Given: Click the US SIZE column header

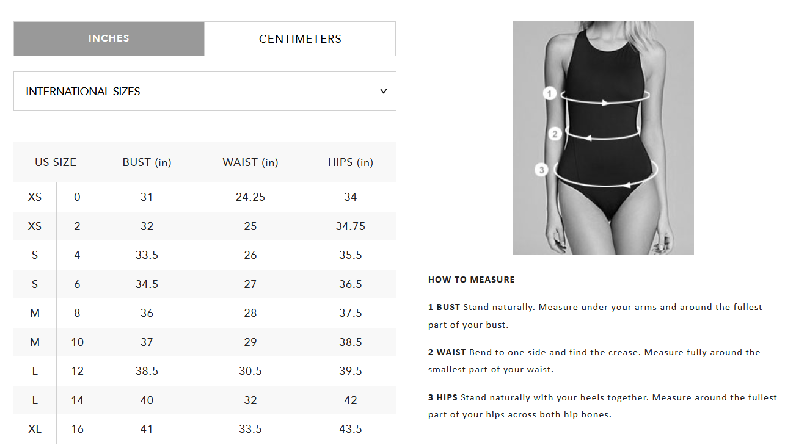Looking at the screenshot, I should click(x=56, y=162).
